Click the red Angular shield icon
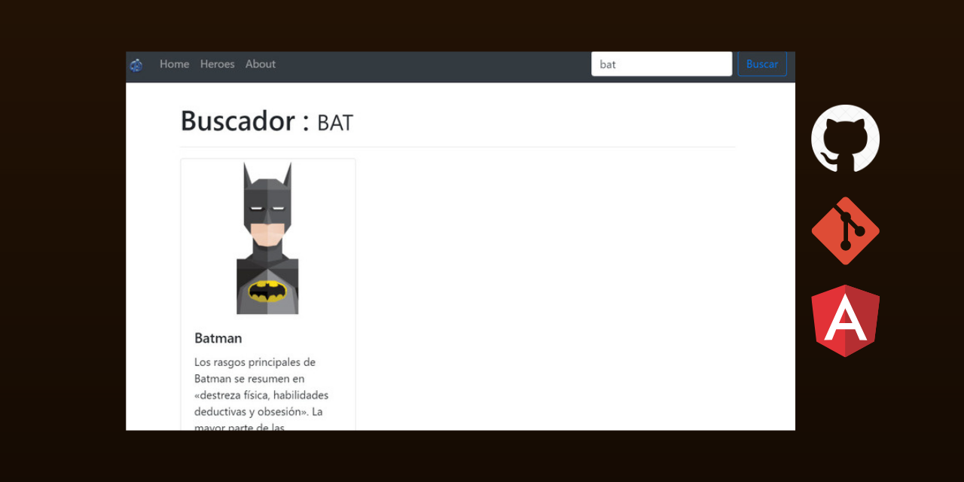 point(845,319)
